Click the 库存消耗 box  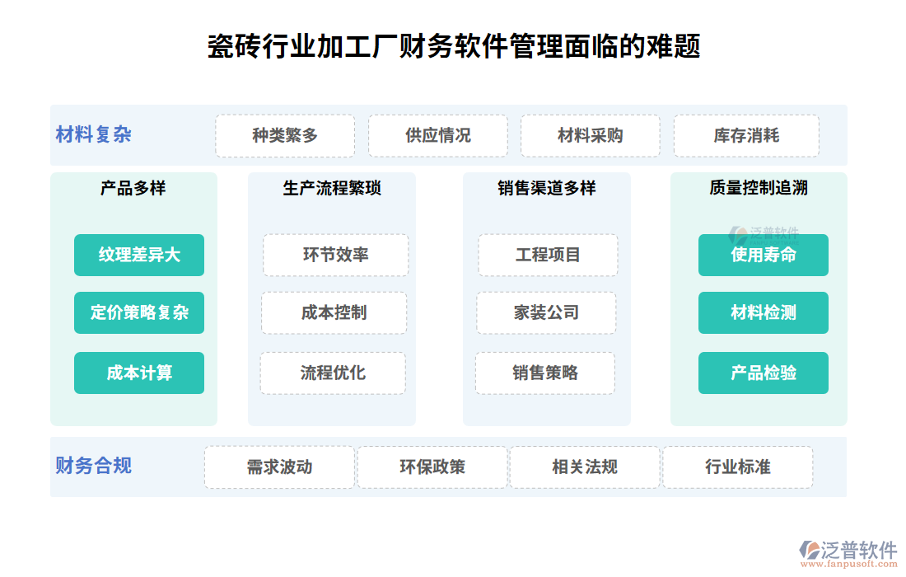(746, 135)
